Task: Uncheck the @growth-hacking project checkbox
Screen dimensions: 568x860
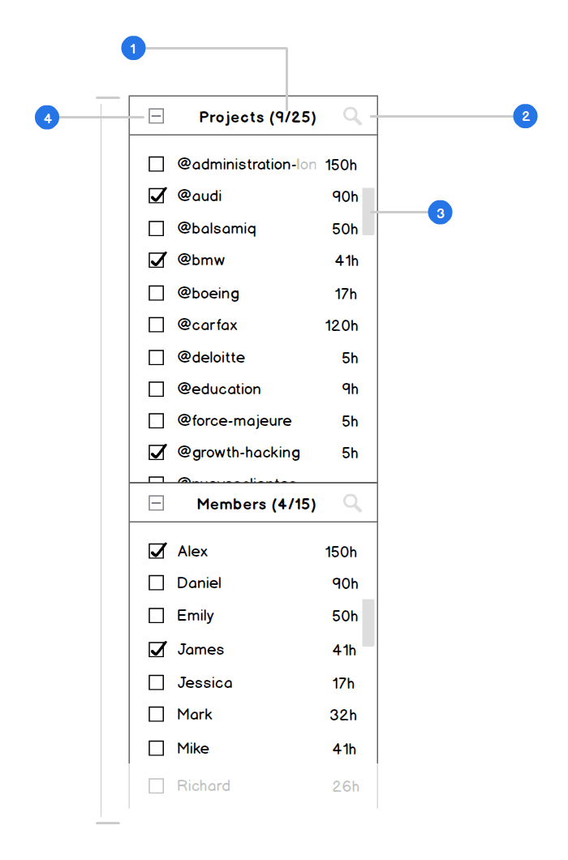Action: tap(157, 452)
